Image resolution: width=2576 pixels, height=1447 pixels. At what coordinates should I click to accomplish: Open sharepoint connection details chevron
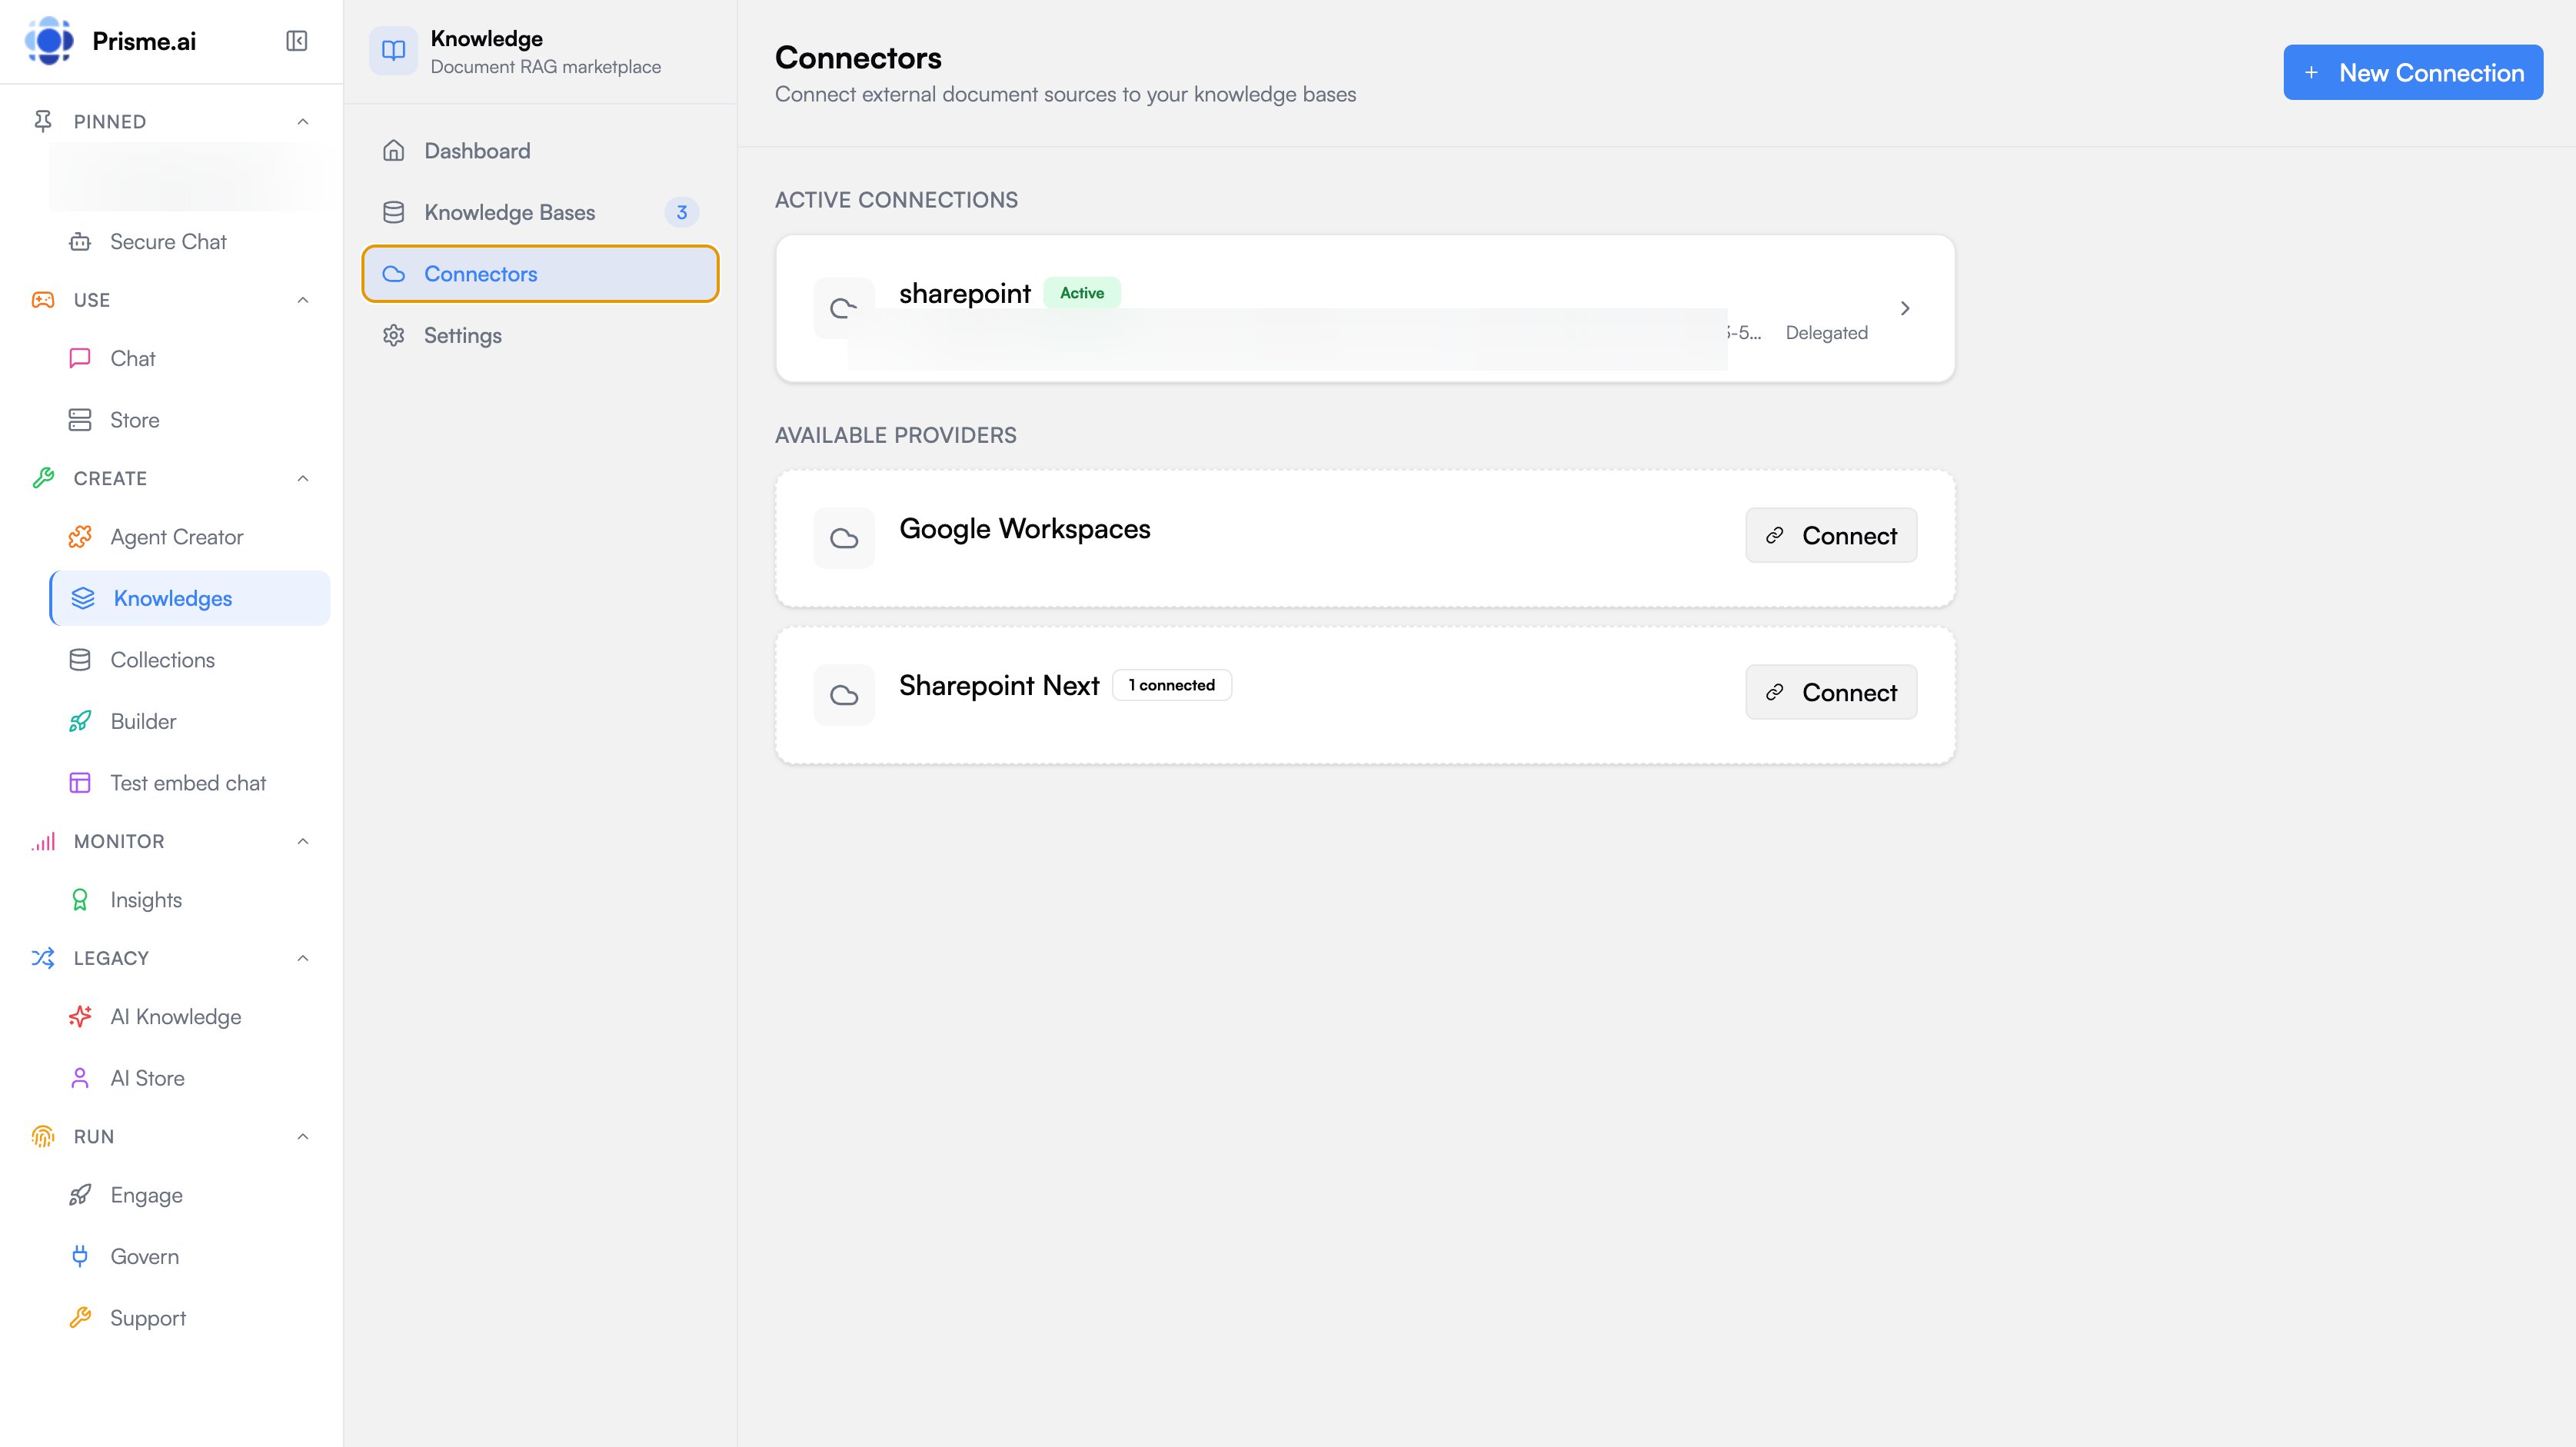click(x=1905, y=308)
